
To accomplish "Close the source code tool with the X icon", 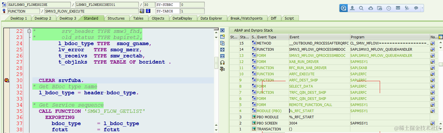I will point(222,30).
